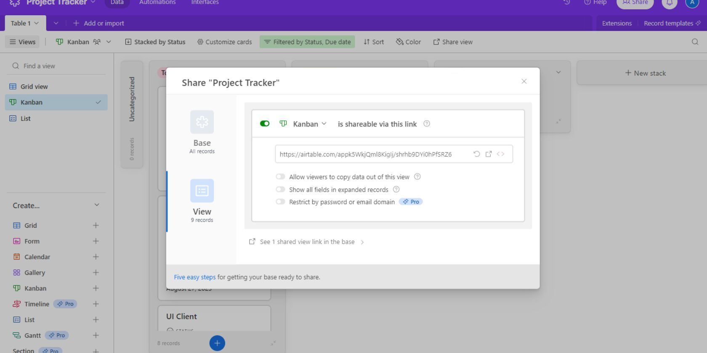The width and height of the screenshot is (707, 353).
Task: Collapse the Create section
Action: [x=97, y=205]
